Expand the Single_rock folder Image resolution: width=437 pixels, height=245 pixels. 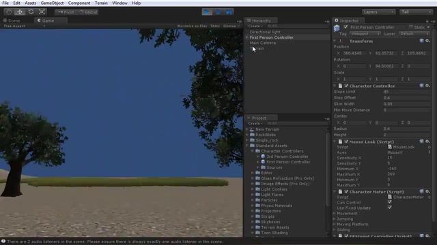tap(247, 140)
